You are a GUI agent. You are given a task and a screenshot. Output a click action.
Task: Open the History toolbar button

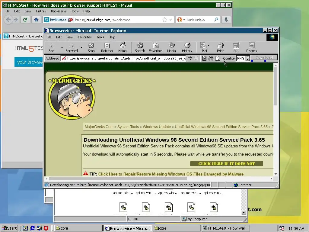pyautogui.click(x=187, y=48)
